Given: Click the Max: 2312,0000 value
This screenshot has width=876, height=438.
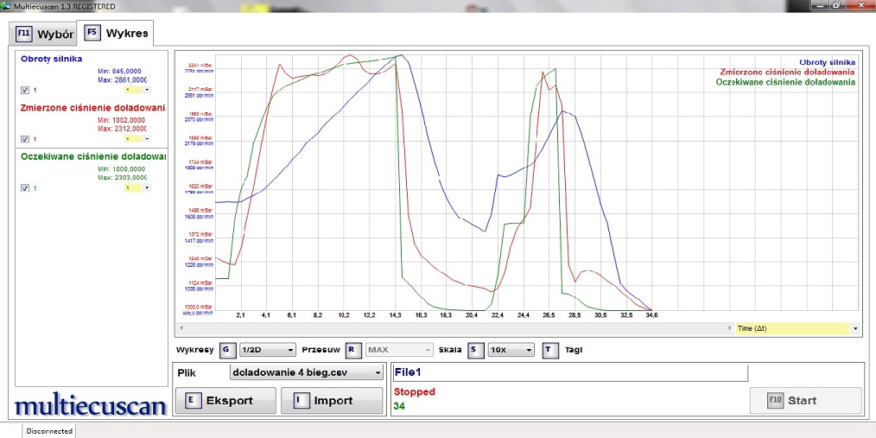Looking at the screenshot, I should click(122, 129).
